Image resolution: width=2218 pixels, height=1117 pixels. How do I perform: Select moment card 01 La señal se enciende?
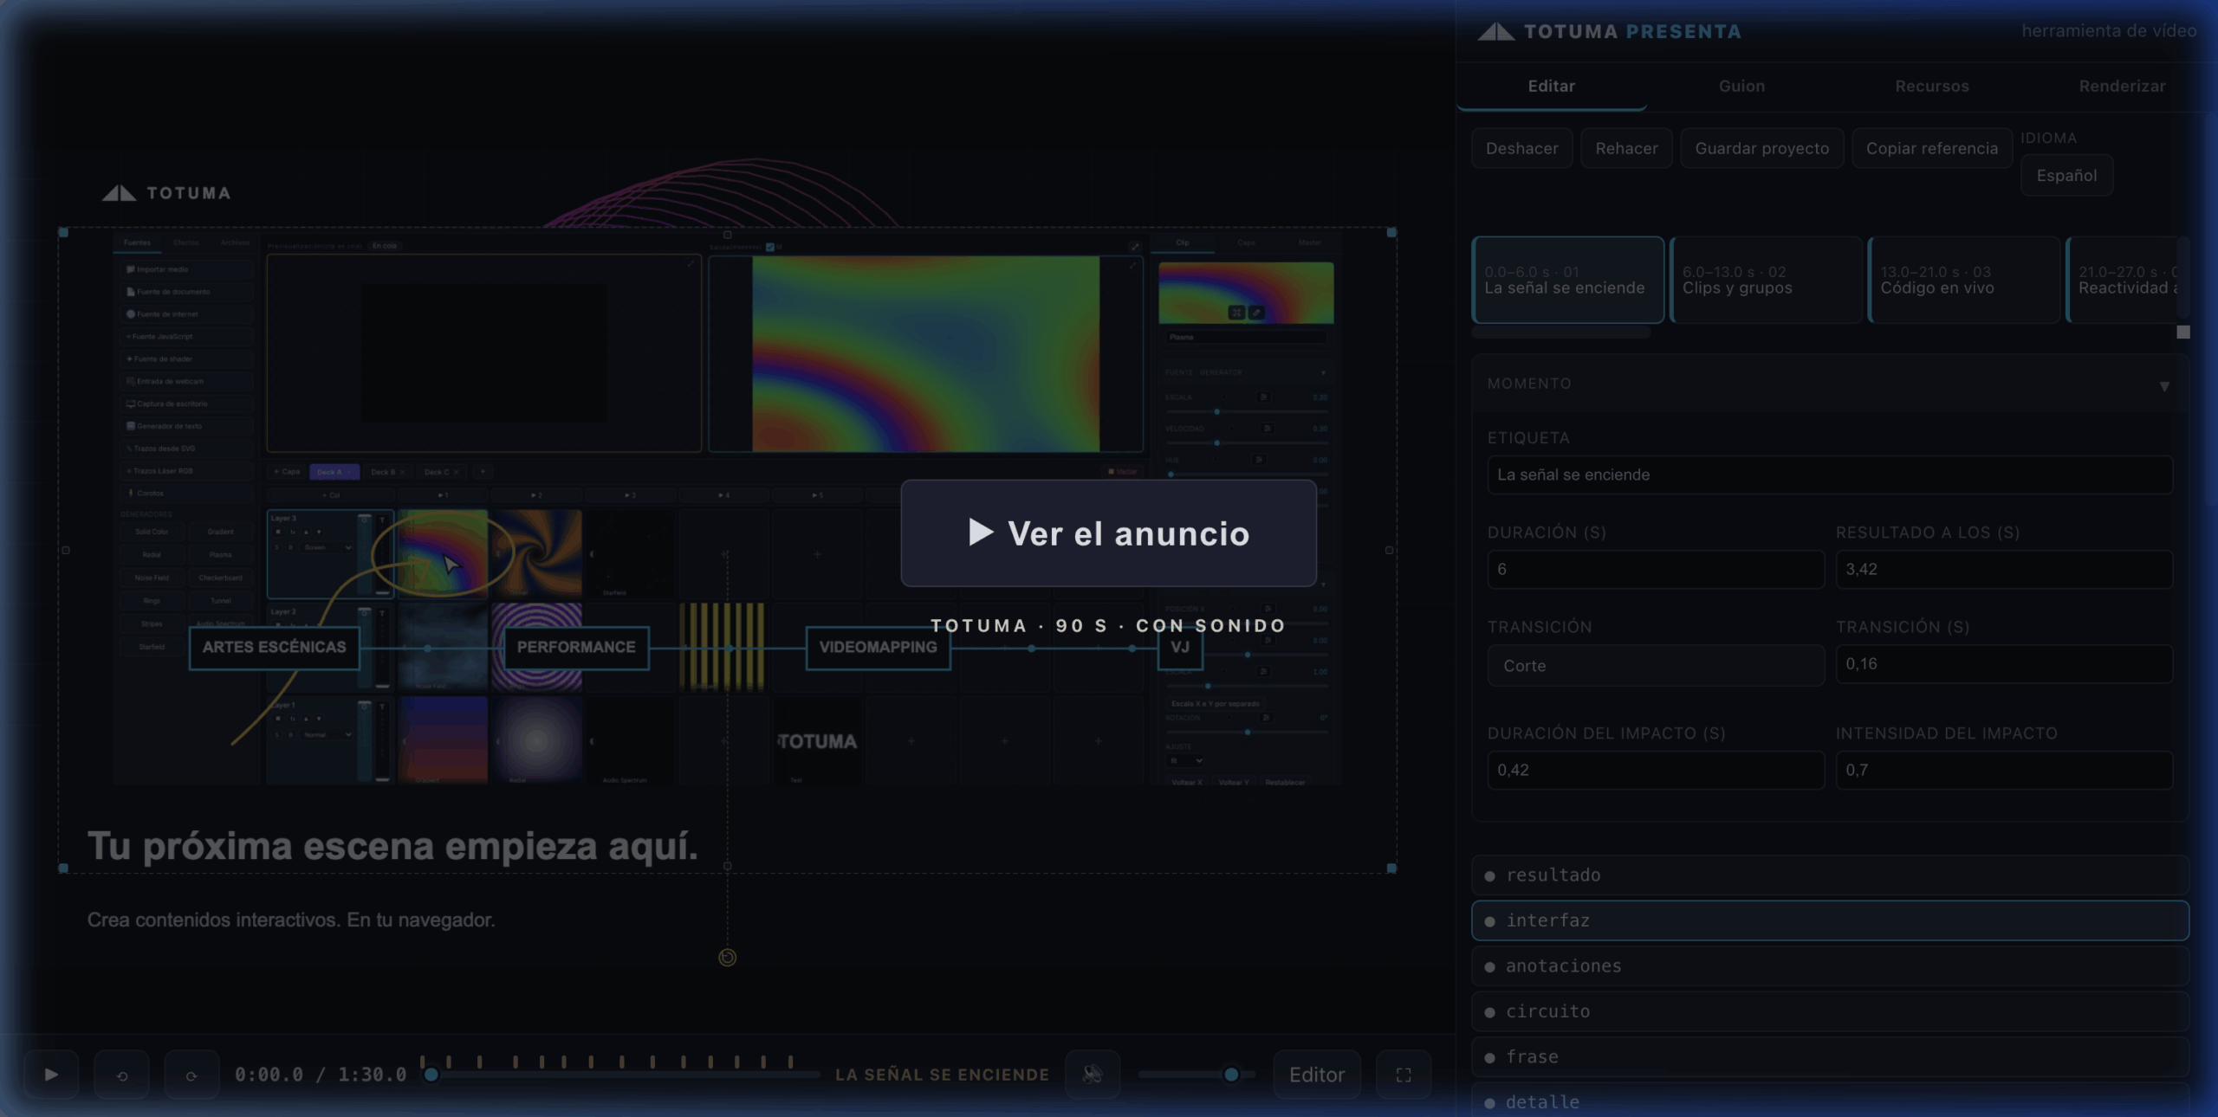tap(1568, 280)
